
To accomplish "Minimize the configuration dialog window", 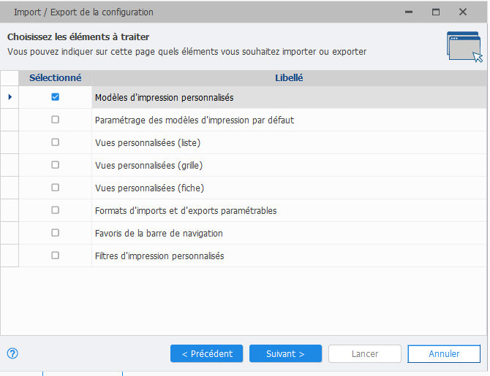I will pos(409,12).
